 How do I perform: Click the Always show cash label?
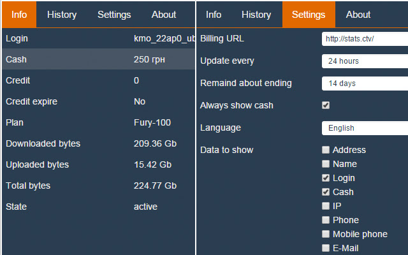coord(237,105)
